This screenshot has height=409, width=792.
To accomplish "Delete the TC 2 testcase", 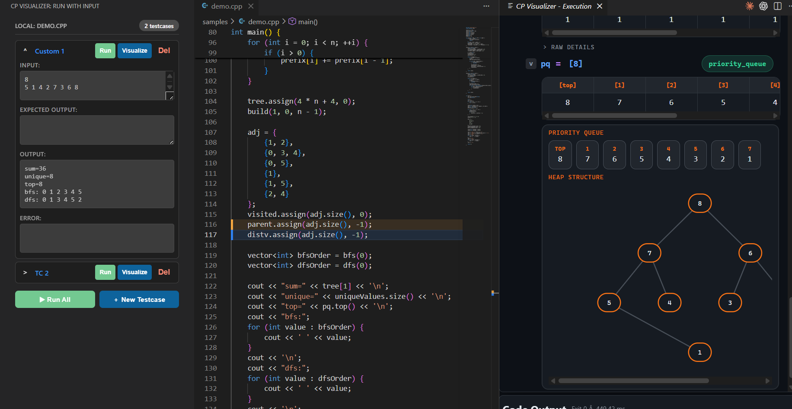I will pos(164,272).
